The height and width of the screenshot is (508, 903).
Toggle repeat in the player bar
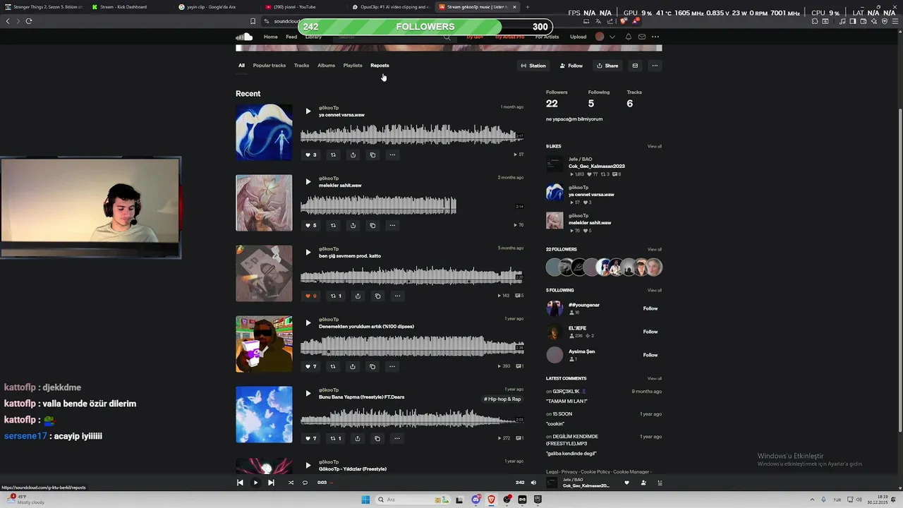click(x=305, y=483)
